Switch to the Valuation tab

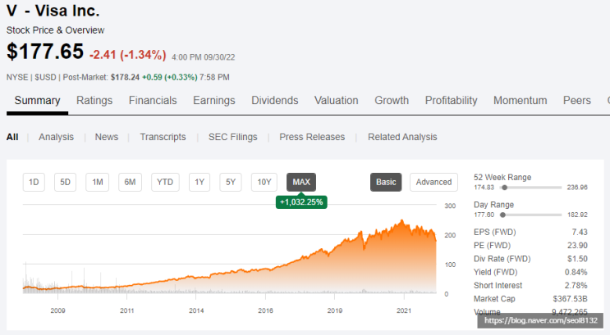(x=336, y=101)
